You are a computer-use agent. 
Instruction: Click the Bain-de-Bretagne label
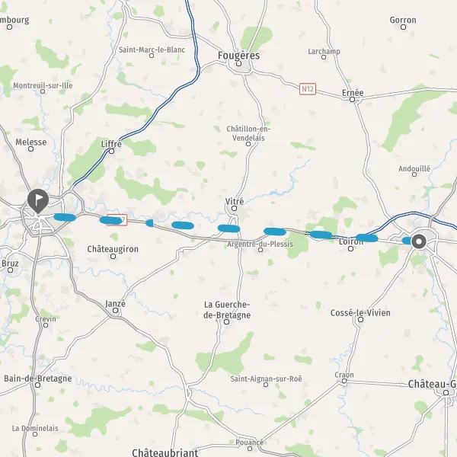pos(38,379)
